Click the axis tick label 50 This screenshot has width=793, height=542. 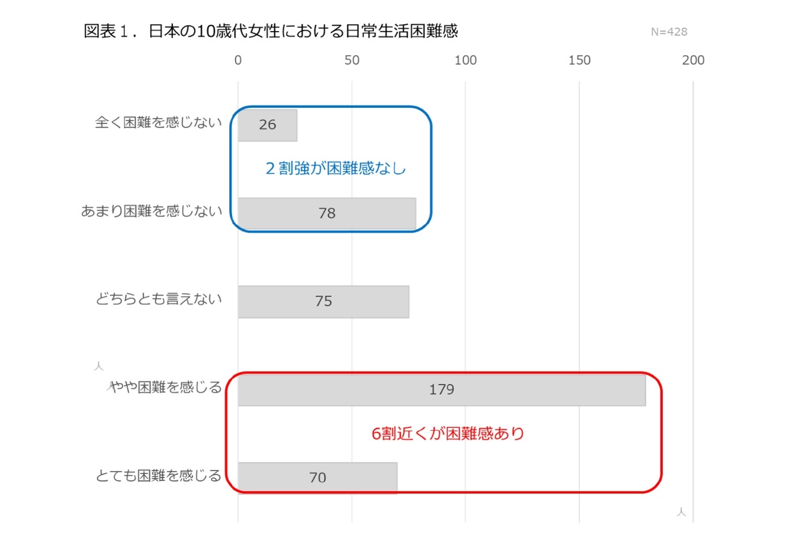352,60
